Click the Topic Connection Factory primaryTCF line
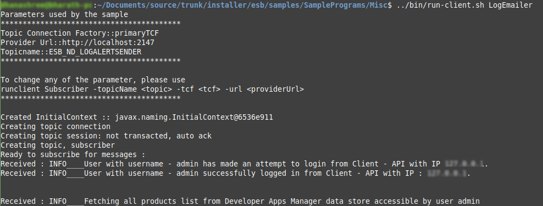 click(80, 34)
